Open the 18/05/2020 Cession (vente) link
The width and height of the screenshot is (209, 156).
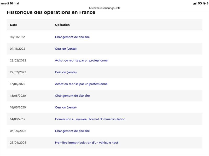pos(66,107)
